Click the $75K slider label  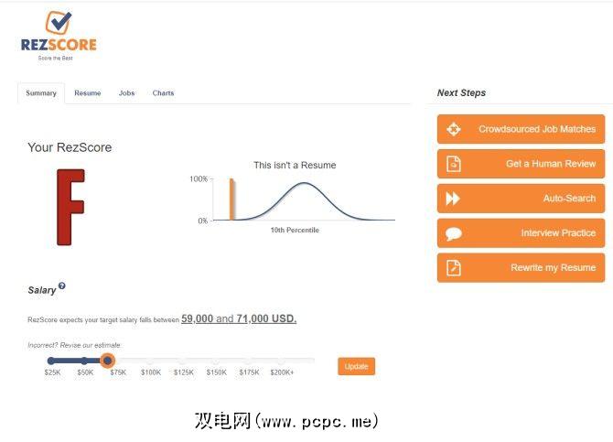118,372
